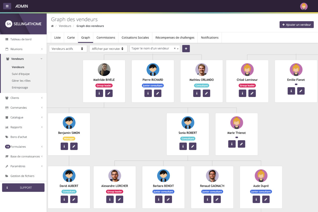Open Suivi d'équipe submenu item
This screenshot has height=212, width=318.
21,74
